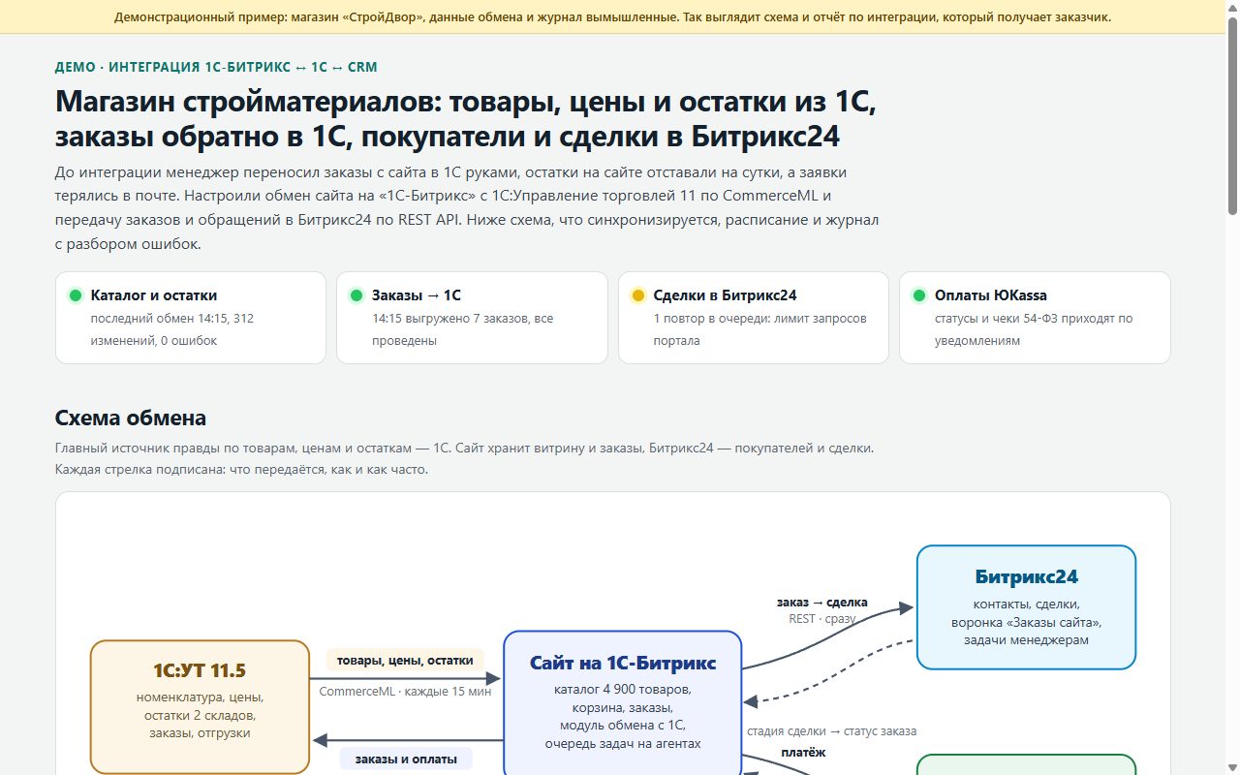Click the green status dot beside «Каталог и остатки»

(x=76, y=295)
